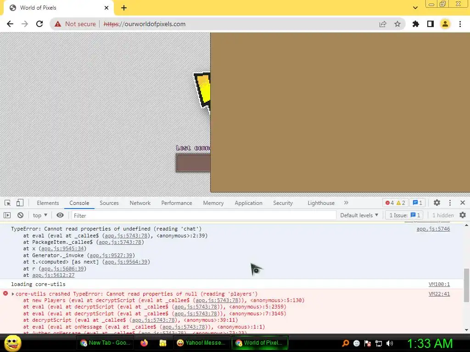Expand the core-utils crashed error
470x352 pixels.
point(13,294)
